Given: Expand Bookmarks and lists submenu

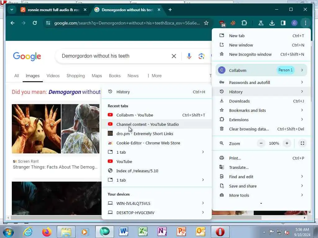Looking at the screenshot, I should (261, 110).
